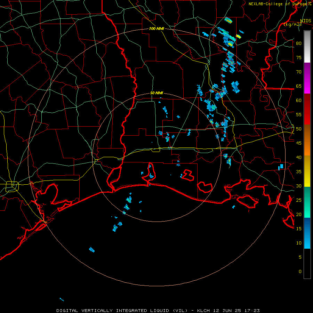
Task: Click the scale value "50"
Action: coord(299,129)
